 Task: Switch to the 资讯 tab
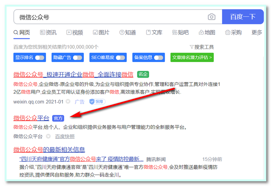click(48, 33)
